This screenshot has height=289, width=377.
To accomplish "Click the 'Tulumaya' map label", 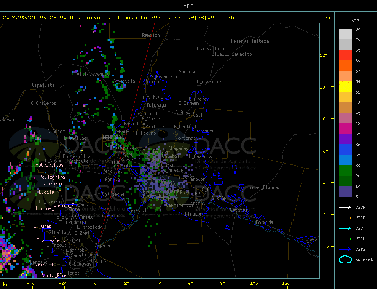I will [x=157, y=105].
